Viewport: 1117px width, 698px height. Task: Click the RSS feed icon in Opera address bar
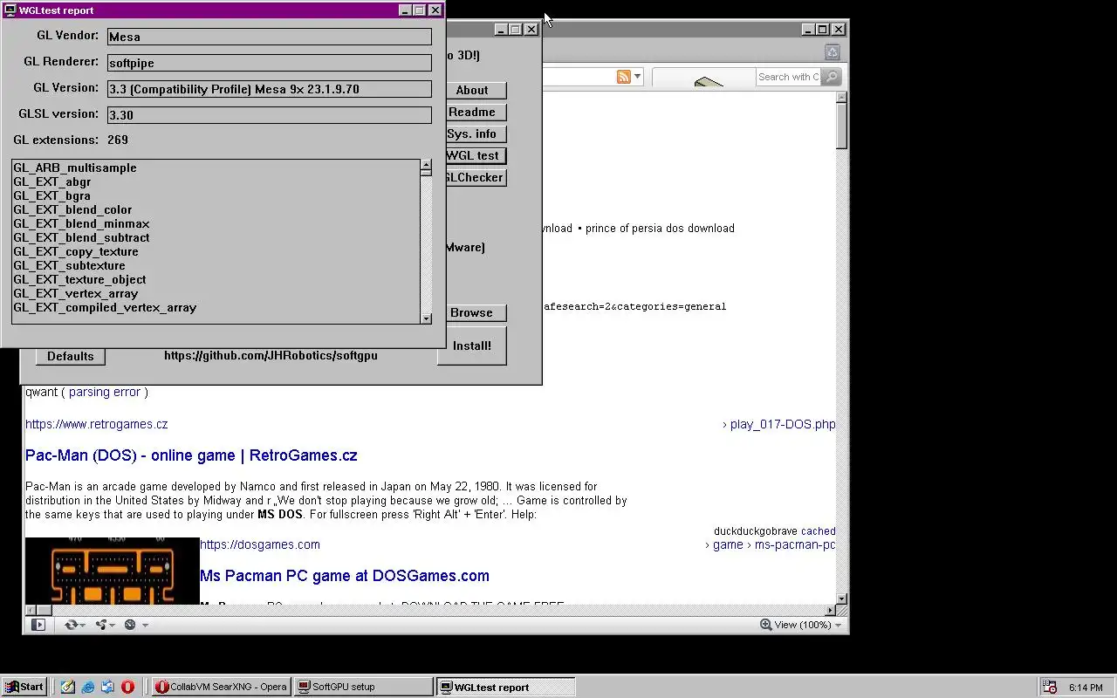pyautogui.click(x=624, y=77)
